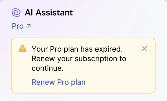Click the 'Your Pro plan has expired' message
This screenshot has width=167, height=101.
(x=77, y=49)
